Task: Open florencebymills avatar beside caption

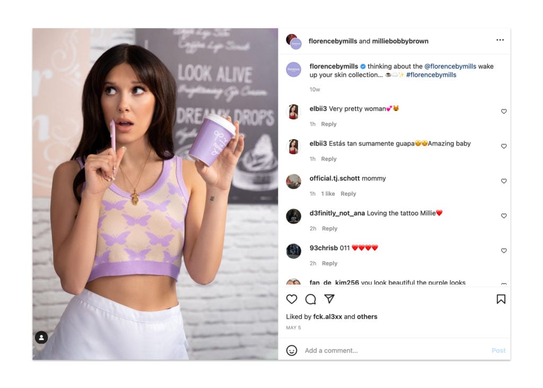Action: pos(293,69)
